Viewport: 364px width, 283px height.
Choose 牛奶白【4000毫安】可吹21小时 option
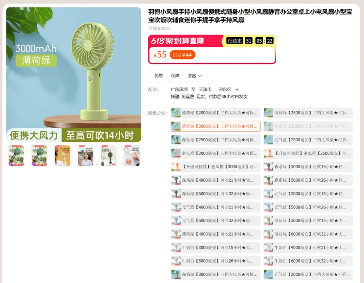tap(308, 248)
